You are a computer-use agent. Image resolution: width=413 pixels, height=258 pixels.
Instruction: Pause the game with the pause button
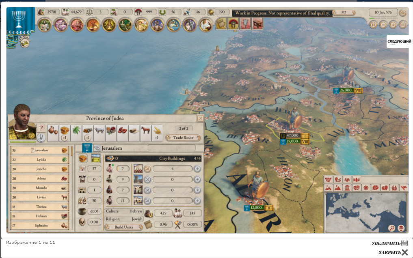pos(373,25)
